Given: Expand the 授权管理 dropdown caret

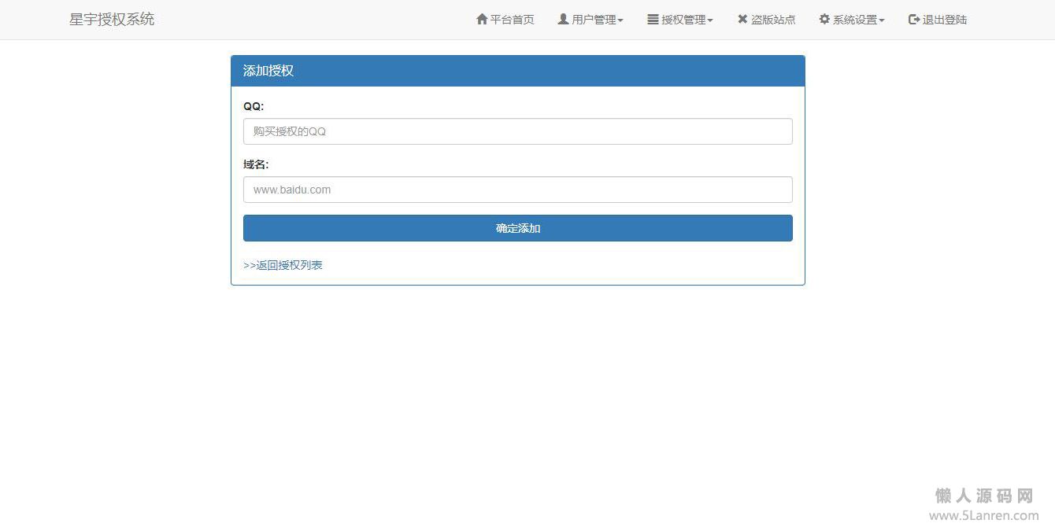Looking at the screenshot, I should click(x=710, y=20).
